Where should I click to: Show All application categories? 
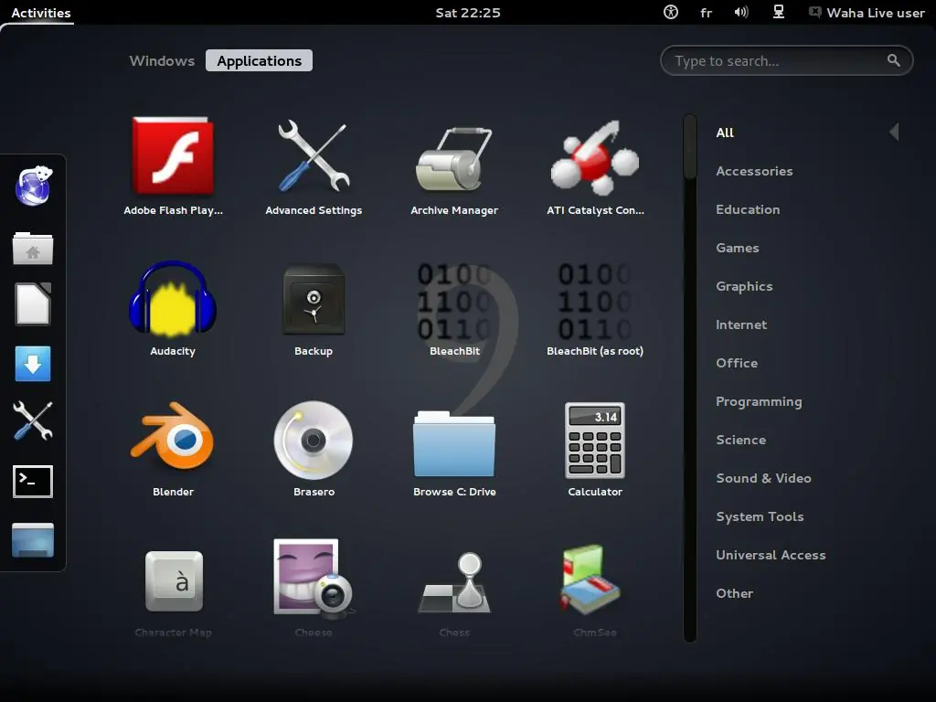pos(725,133)
